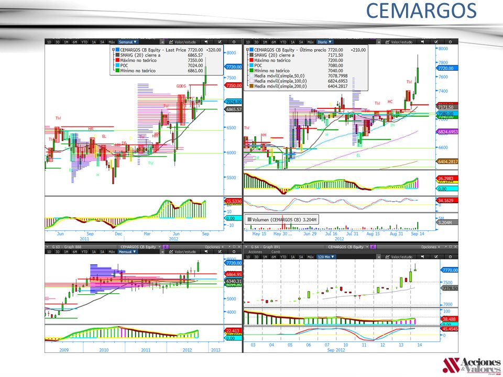503x377 pixels.
Task: Open settings gear on 120 Min chart
Action: pos(450,257)
